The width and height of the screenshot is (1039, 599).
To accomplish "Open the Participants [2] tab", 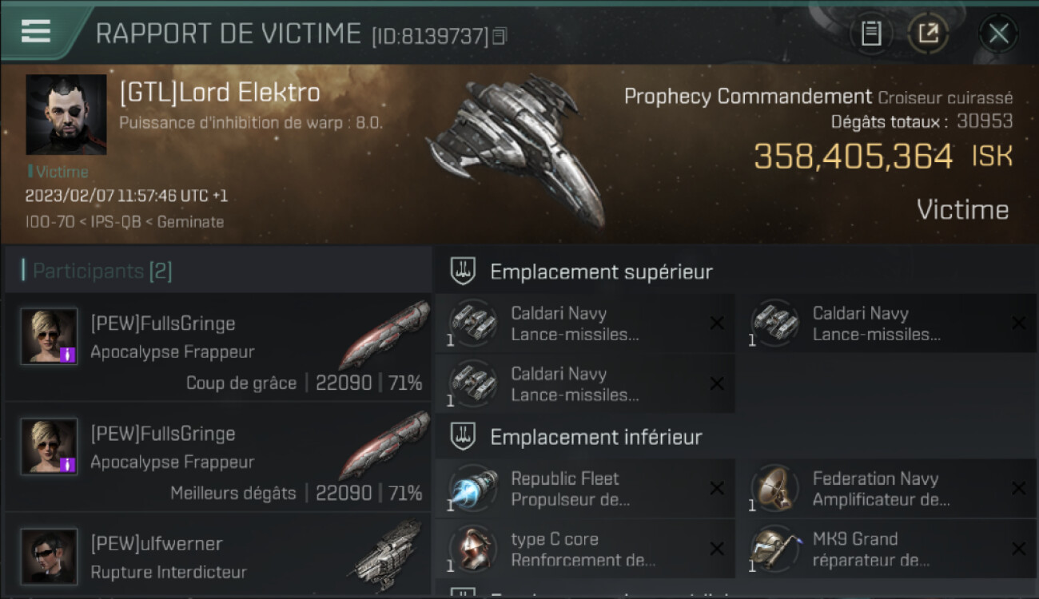I will 102,271.
